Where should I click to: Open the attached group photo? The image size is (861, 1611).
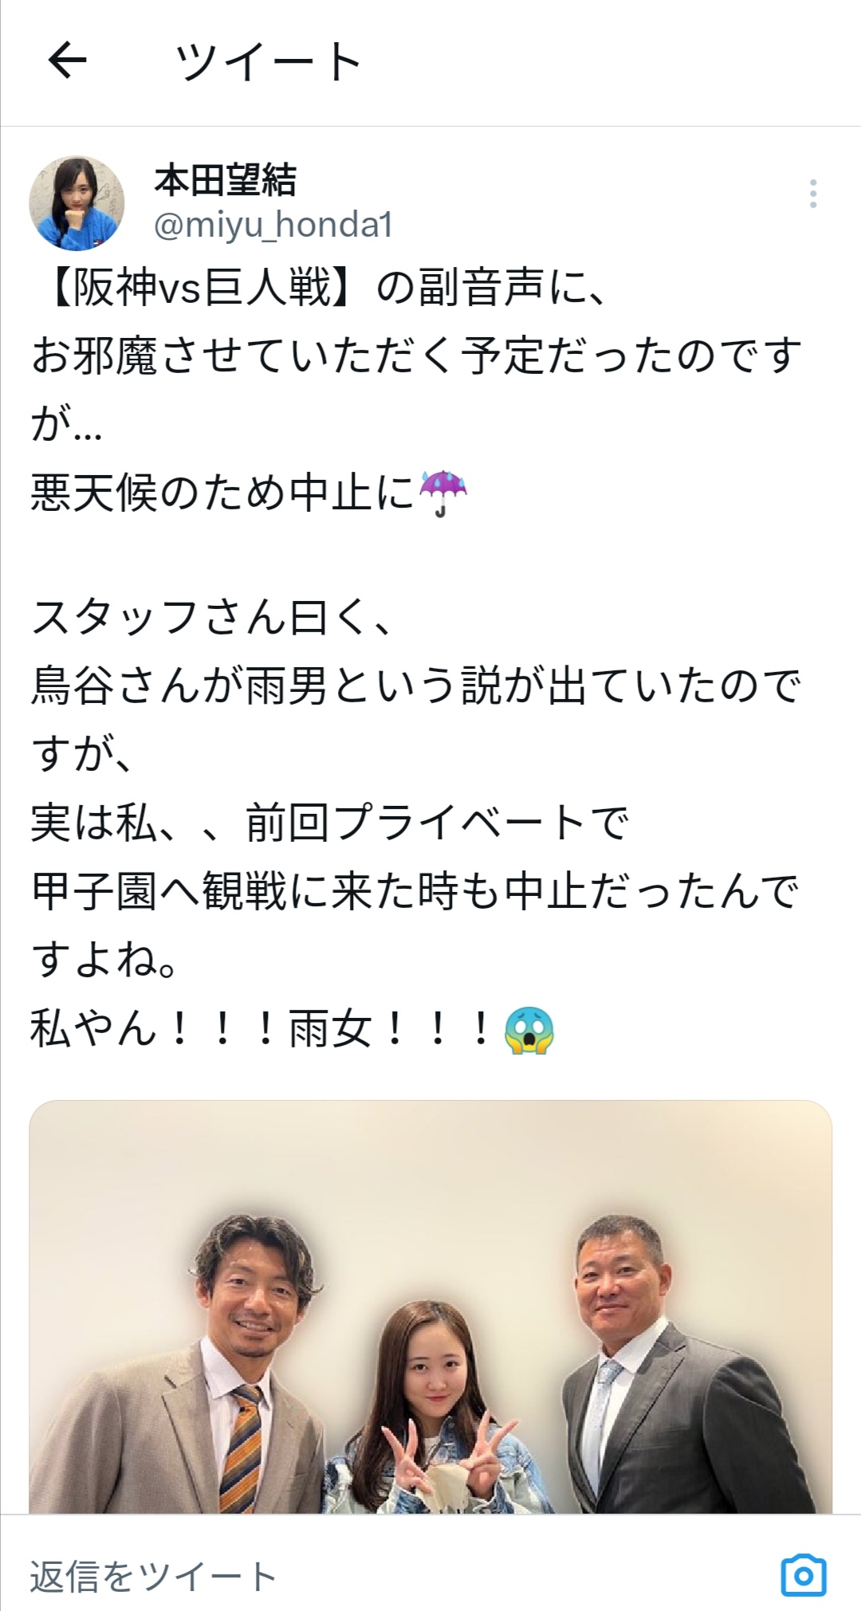click(x=431, y=1307)
